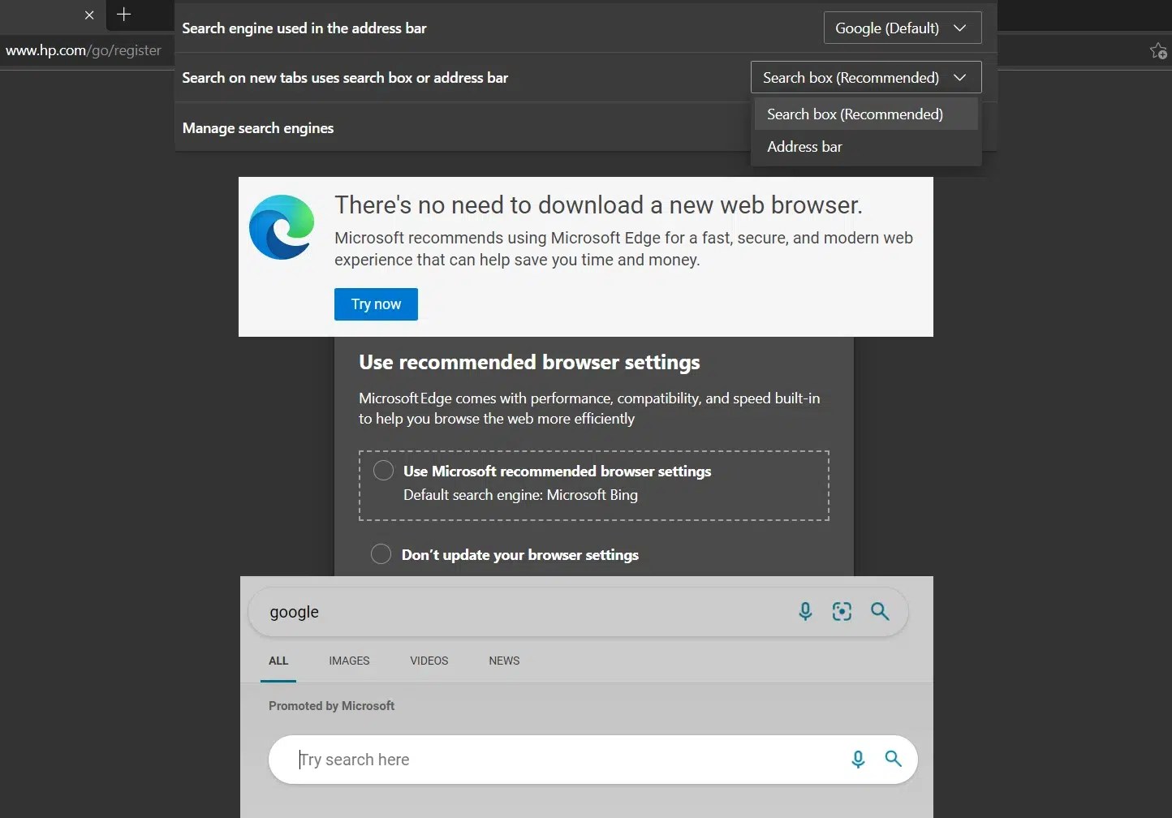Click magnifier icon in google search box
Viewport: 1172px width, 818px height.
(880, 611)
